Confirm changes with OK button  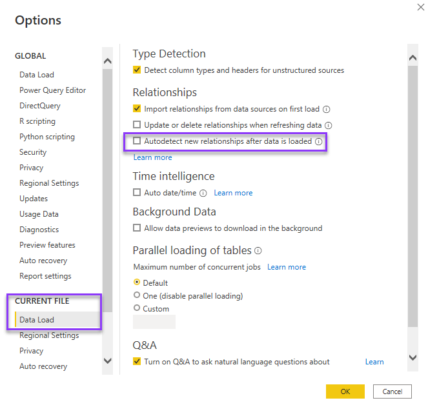point(345,391)
